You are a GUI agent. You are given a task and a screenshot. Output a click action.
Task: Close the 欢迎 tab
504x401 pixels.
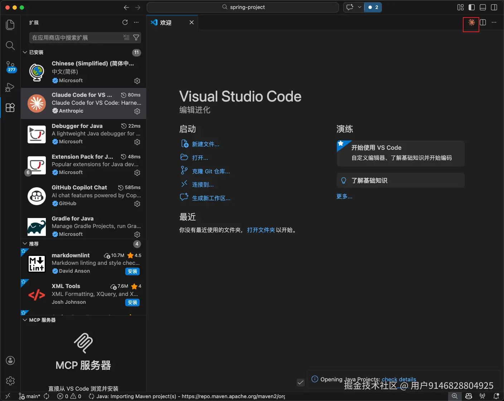point(192,23)
